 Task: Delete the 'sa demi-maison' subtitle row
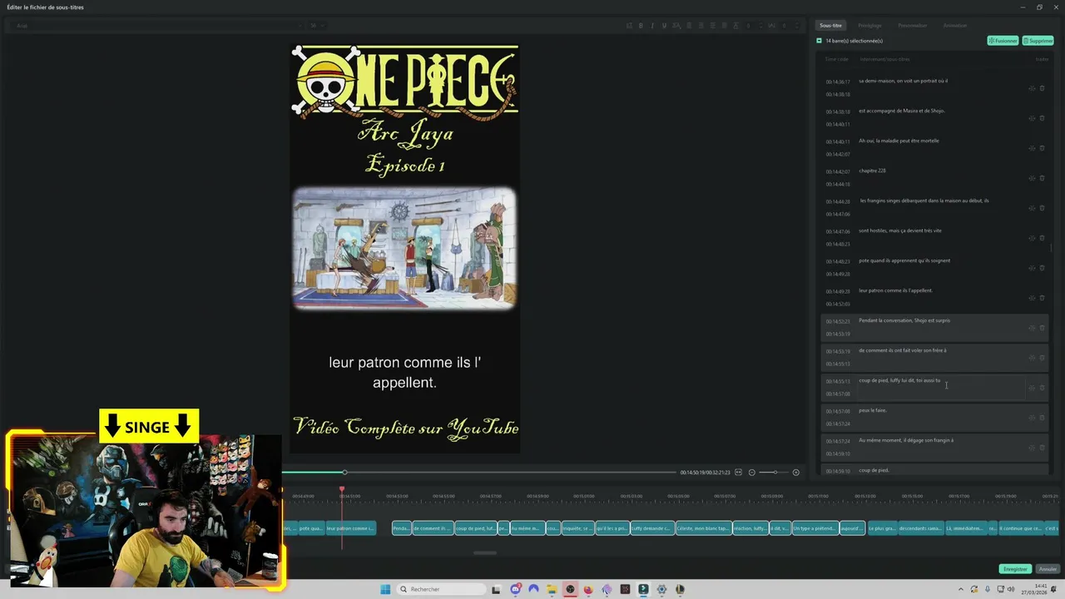1042,88
